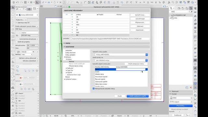Click the Vrstva DXF/DWG edit field in selected row

[x=131, y=69]
